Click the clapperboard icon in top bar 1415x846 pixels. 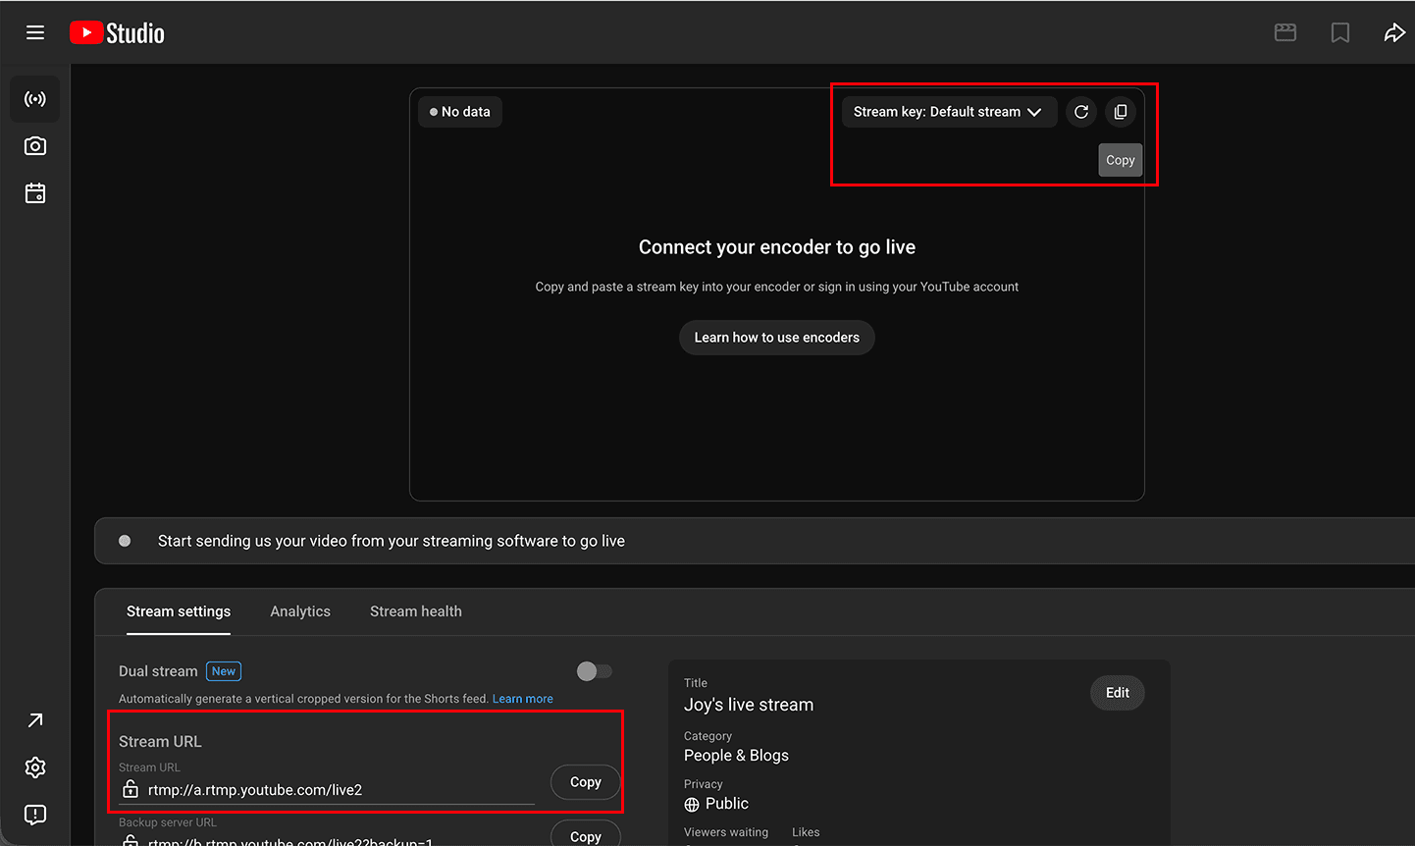[1285, 33]
